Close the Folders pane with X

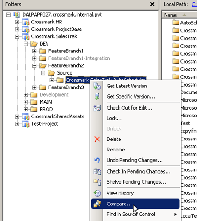[152, 4]
